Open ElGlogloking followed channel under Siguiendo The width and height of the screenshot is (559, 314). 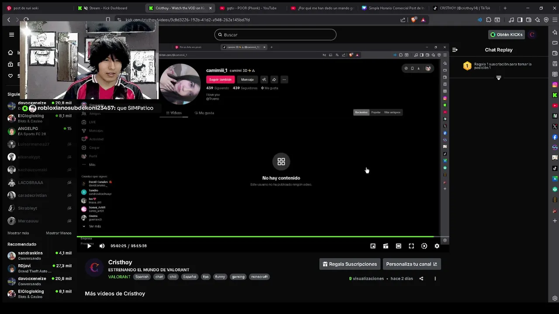pos(39,118)
